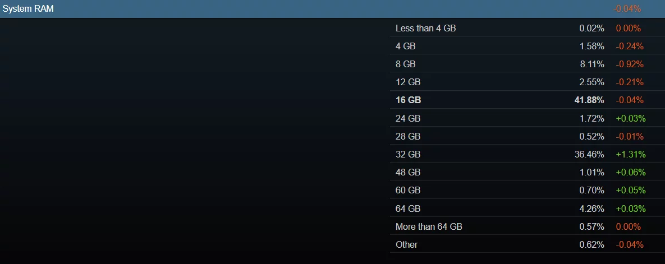The height and width of the screenshot is (264, 665).
Task: Select the bolded 16 GB row label
Action: [x=408, y=100]
